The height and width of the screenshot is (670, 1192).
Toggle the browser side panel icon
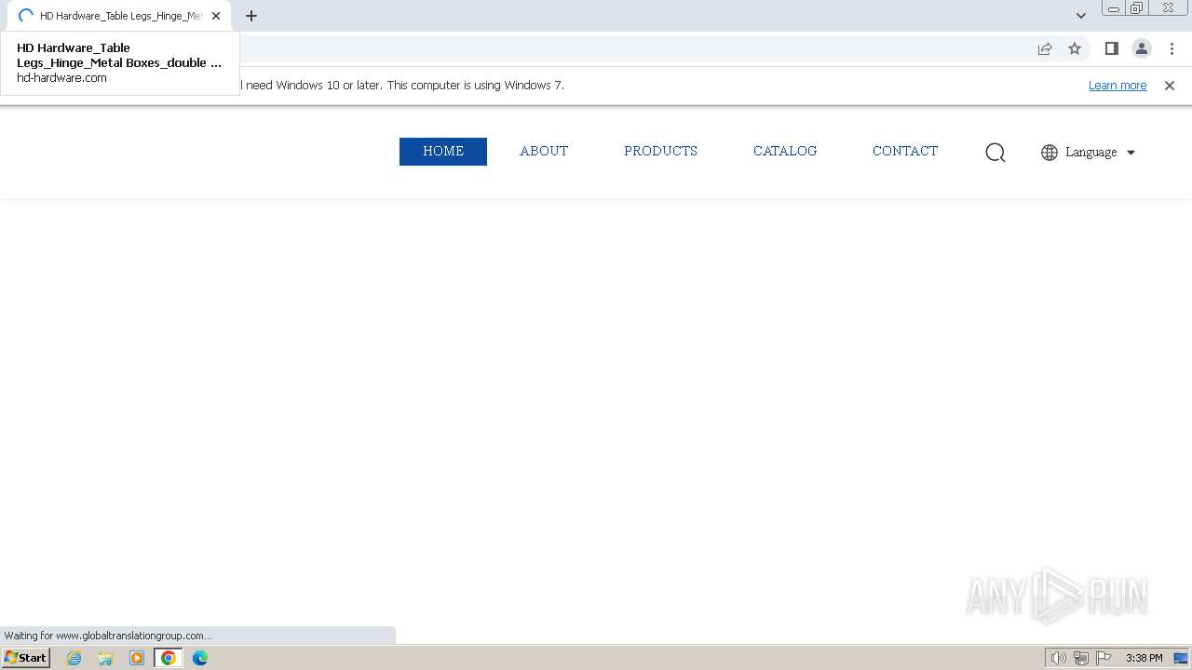[1111, 48]
